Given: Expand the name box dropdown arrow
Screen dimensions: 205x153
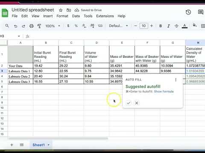Looking at the screenshot, I should coord(19,36).
